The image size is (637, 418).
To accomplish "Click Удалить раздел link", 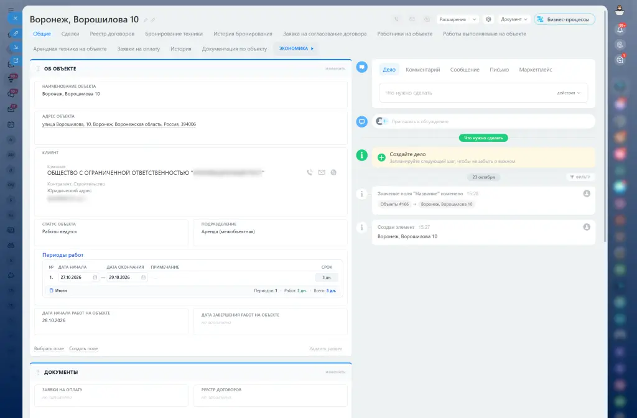I will [325, 348].
